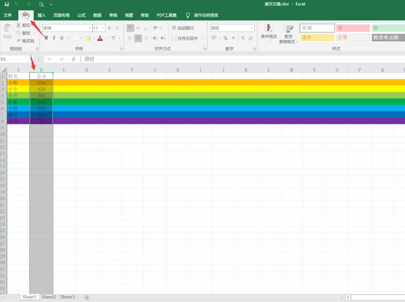This screenshot has height=302, width=405.
Task: Click the B1 name box
Action: (x=15, y=59)
